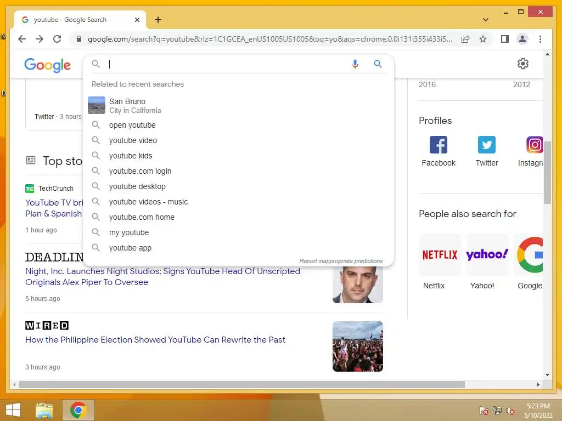Go to Google home via logo
The image size is (562, 421).
47,65
